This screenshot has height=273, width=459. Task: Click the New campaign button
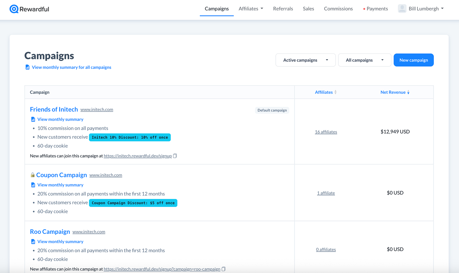[413, 60]
